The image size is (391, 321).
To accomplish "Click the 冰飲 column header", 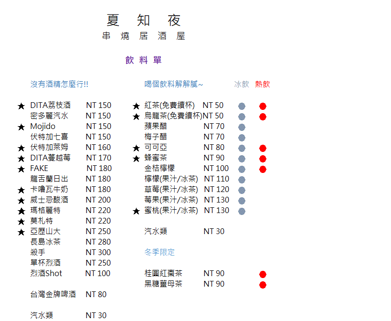I will click(242, 84).
